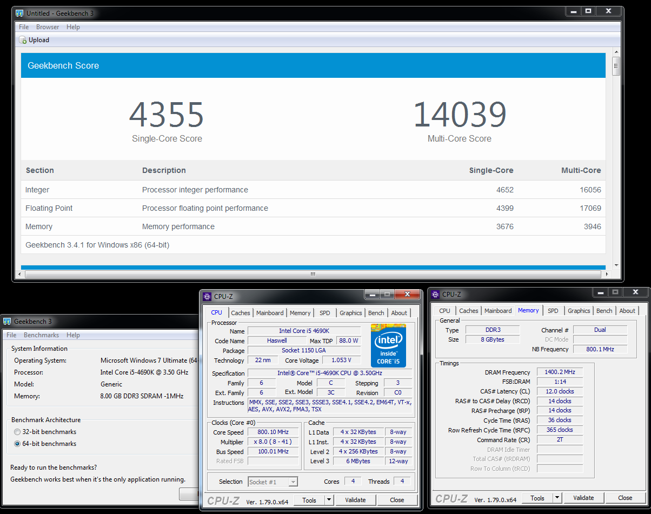Click the Max TDP value 88.0 W
The height and width of the screenshot is (514, 651).
click(x=349, y=341)
